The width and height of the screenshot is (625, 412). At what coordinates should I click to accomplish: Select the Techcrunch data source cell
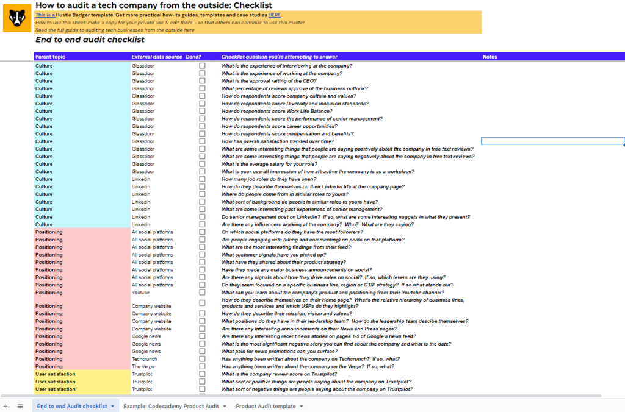click(x=144, y=359)
